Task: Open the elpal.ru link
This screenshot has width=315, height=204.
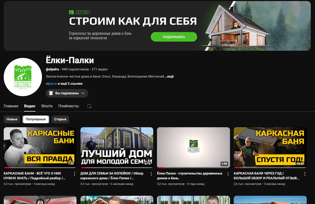Action: (51, 83)
